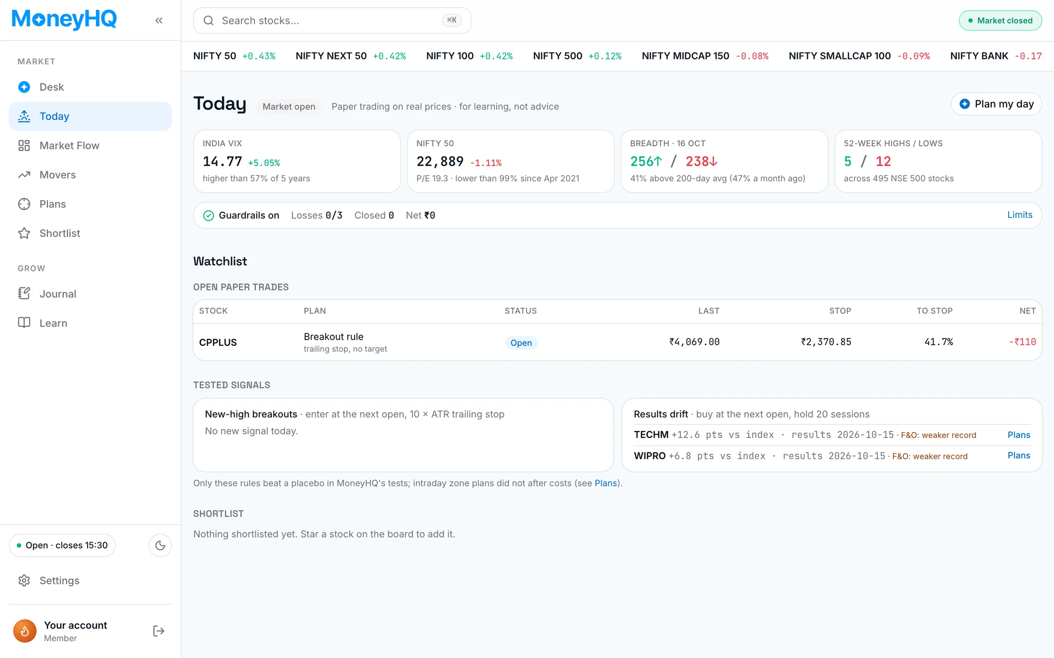Open Plans link on the WIPRO row

(x=1019, y=455)
